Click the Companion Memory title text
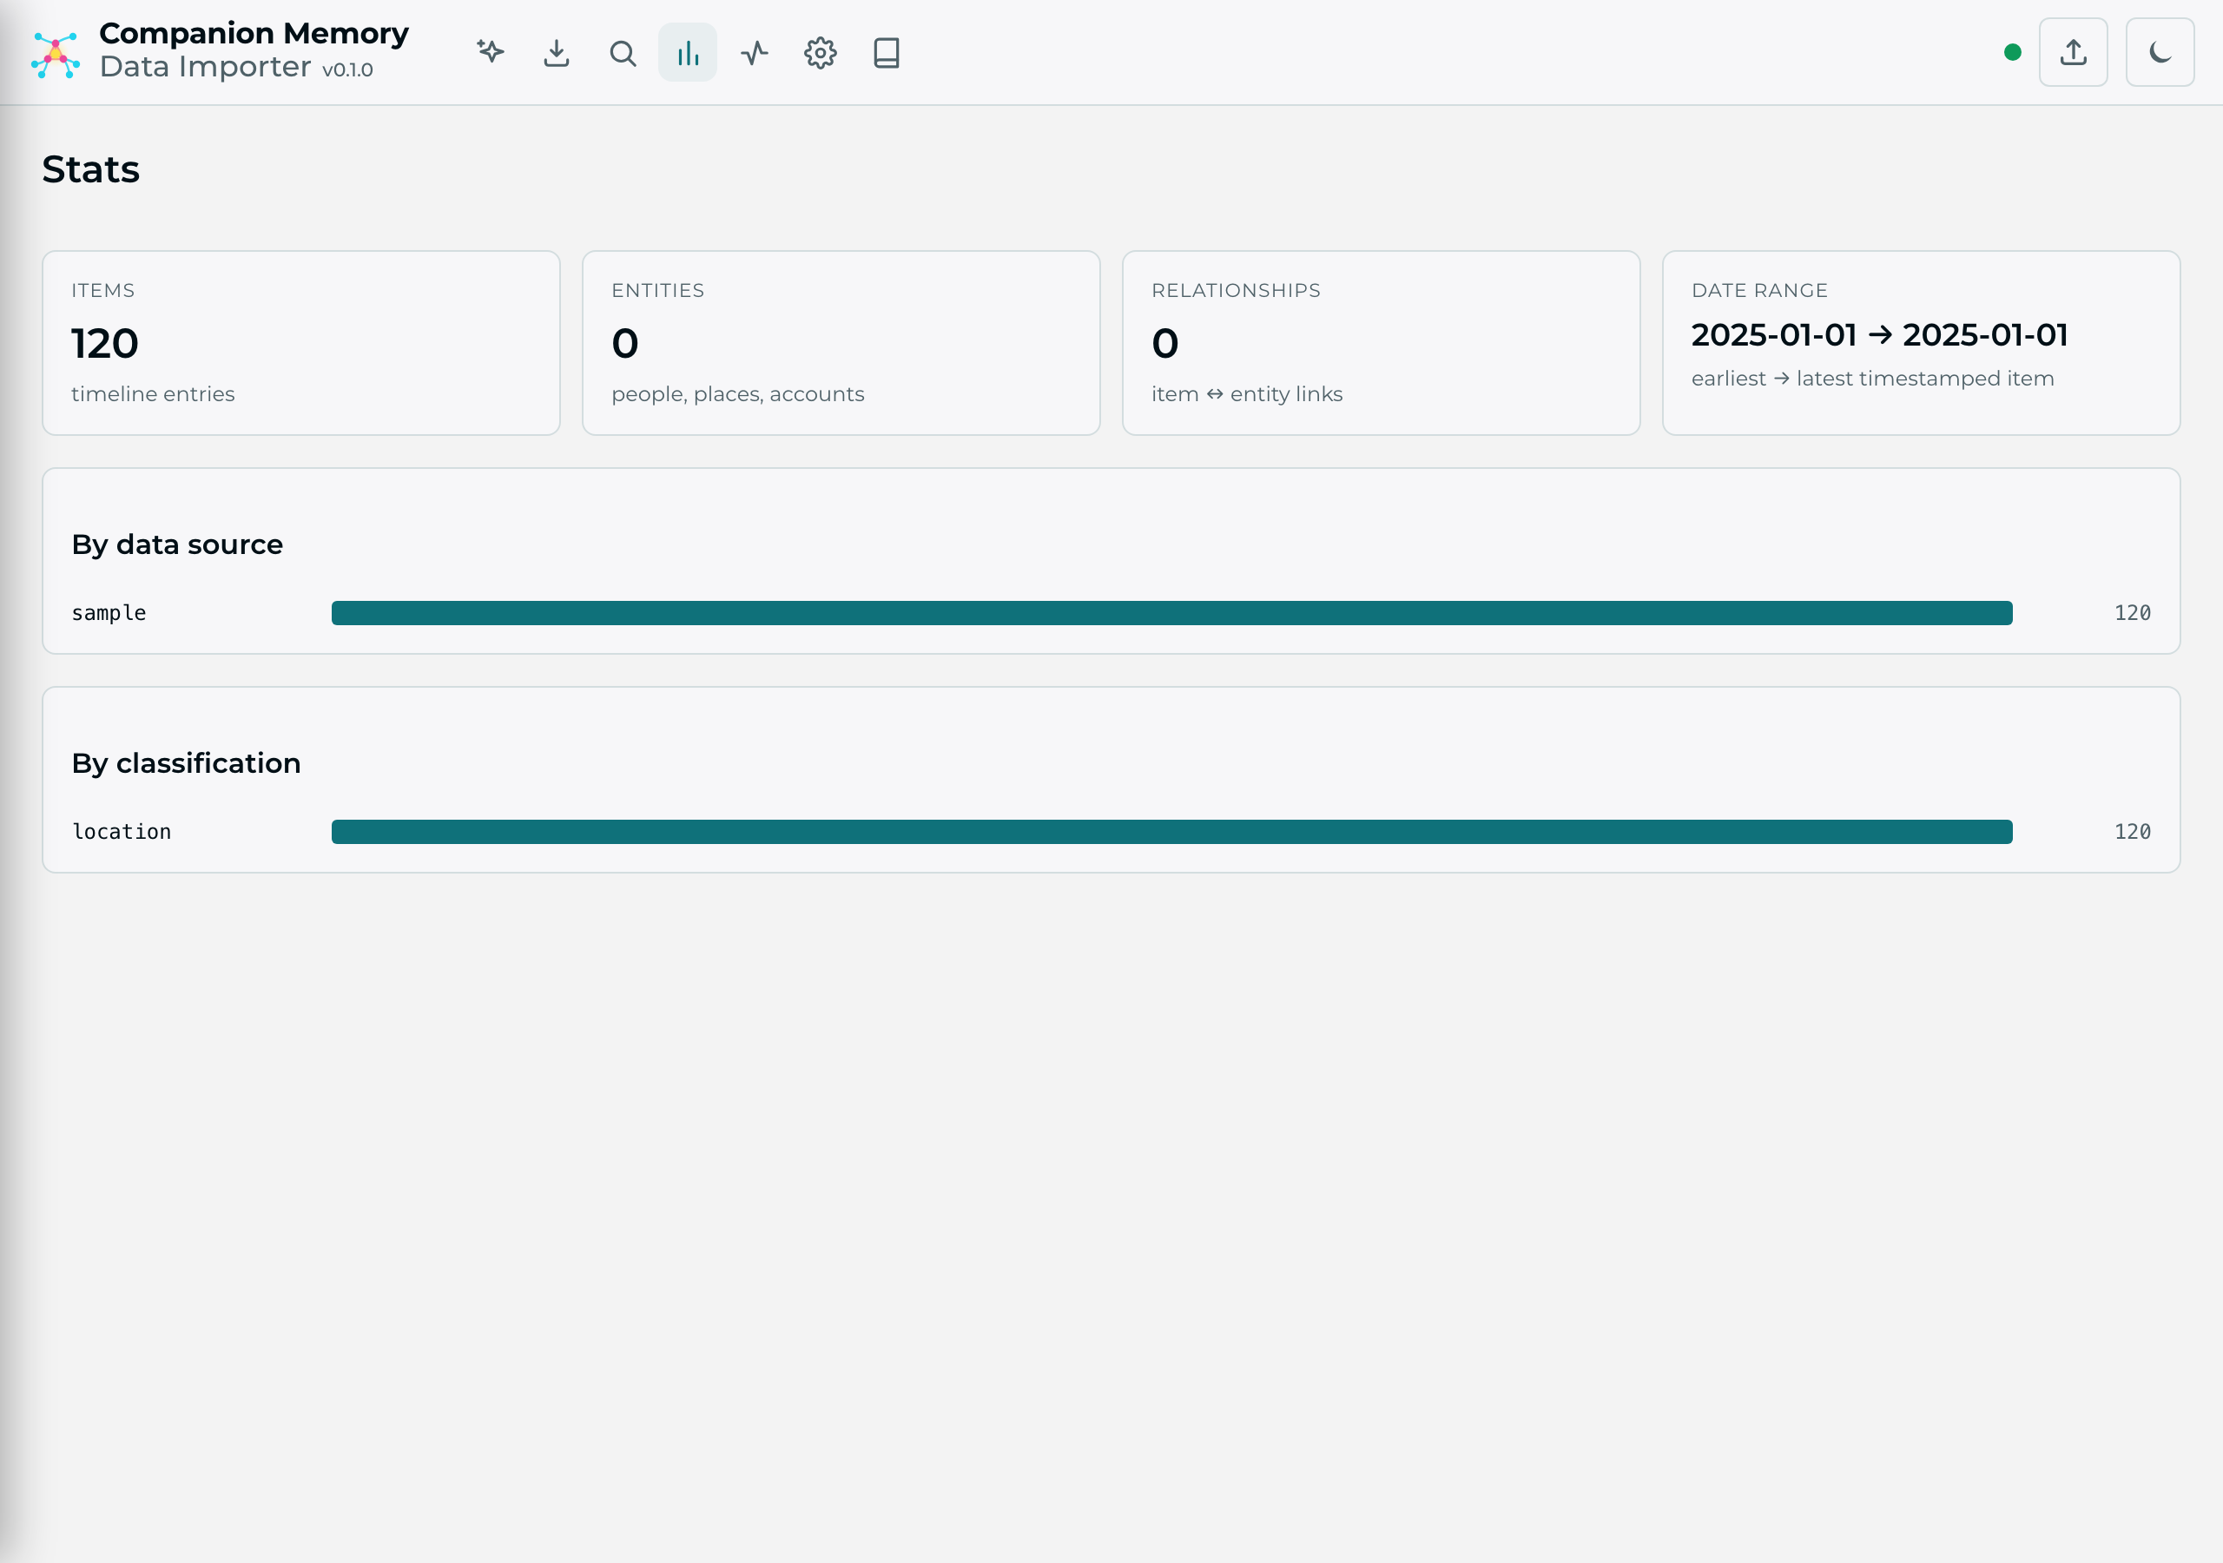The image size is (2223, 1563). coord(254,33)
